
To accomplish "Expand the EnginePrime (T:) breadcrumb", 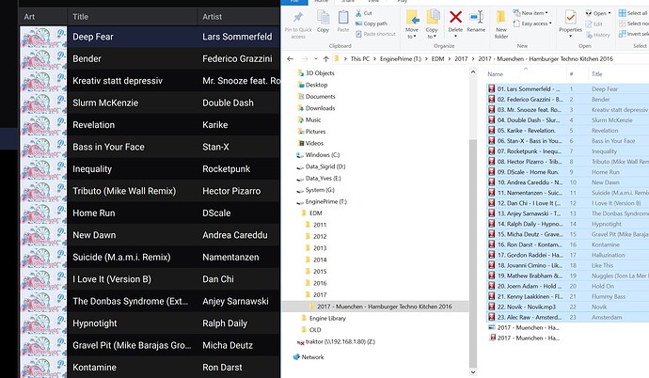I will click(x=426, y=58).
